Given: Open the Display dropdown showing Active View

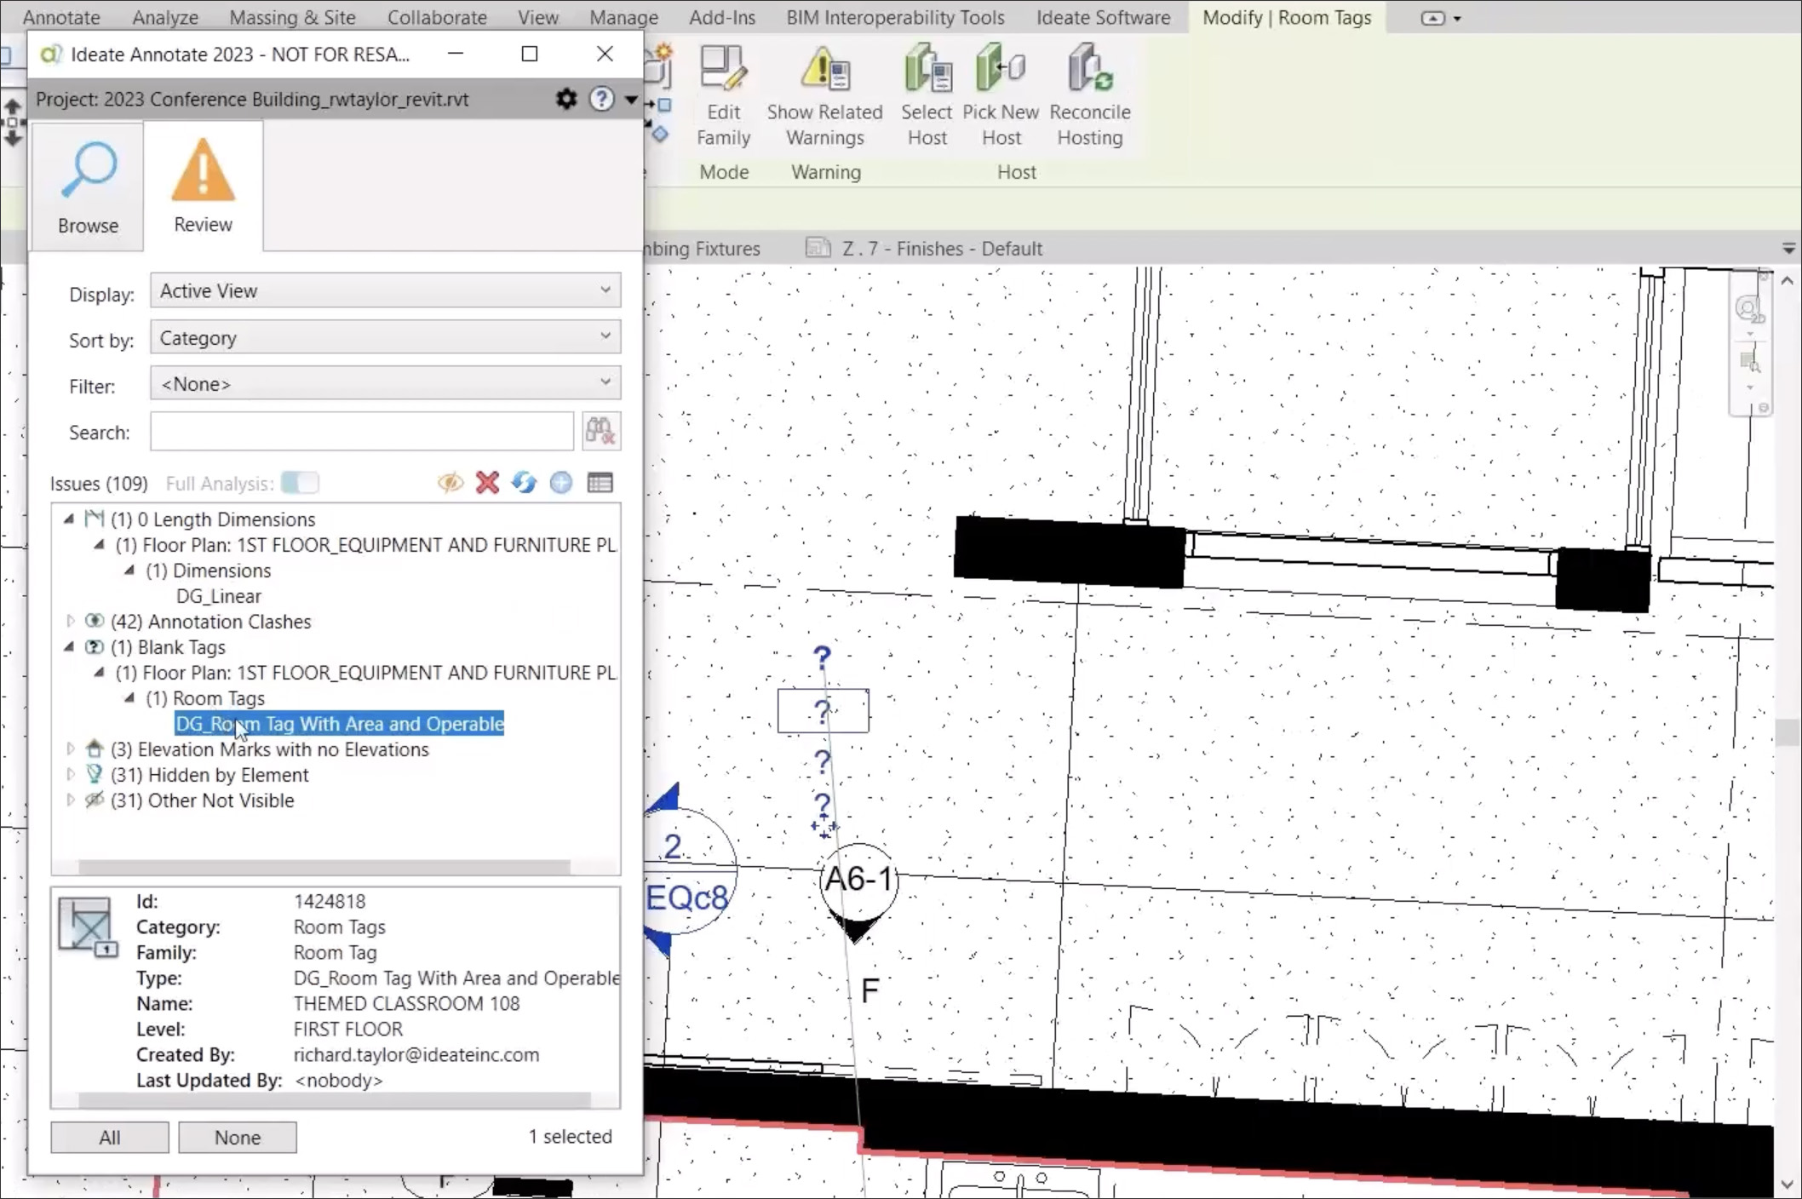Looking at the screenshot, I should pos(385,291).
